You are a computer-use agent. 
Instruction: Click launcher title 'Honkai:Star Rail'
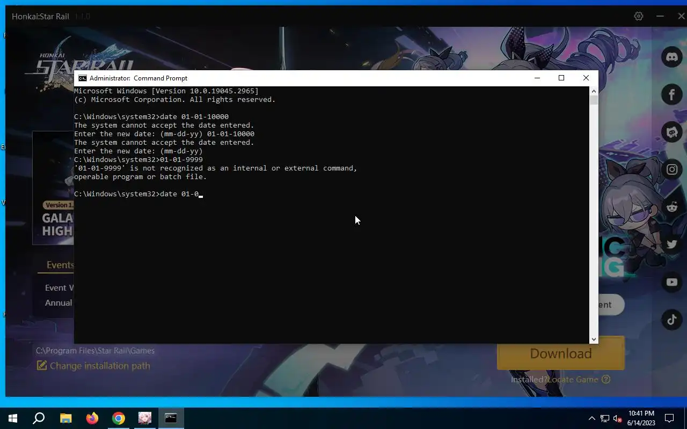coord(40,16)
